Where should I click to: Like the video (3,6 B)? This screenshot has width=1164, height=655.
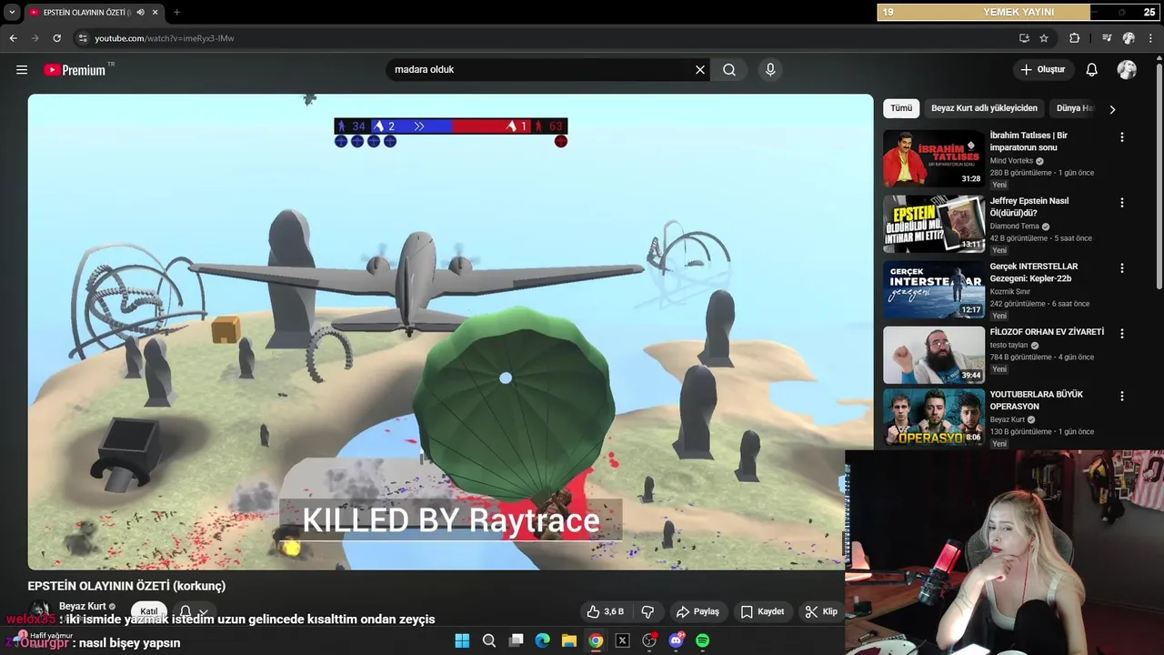[606, 611]
